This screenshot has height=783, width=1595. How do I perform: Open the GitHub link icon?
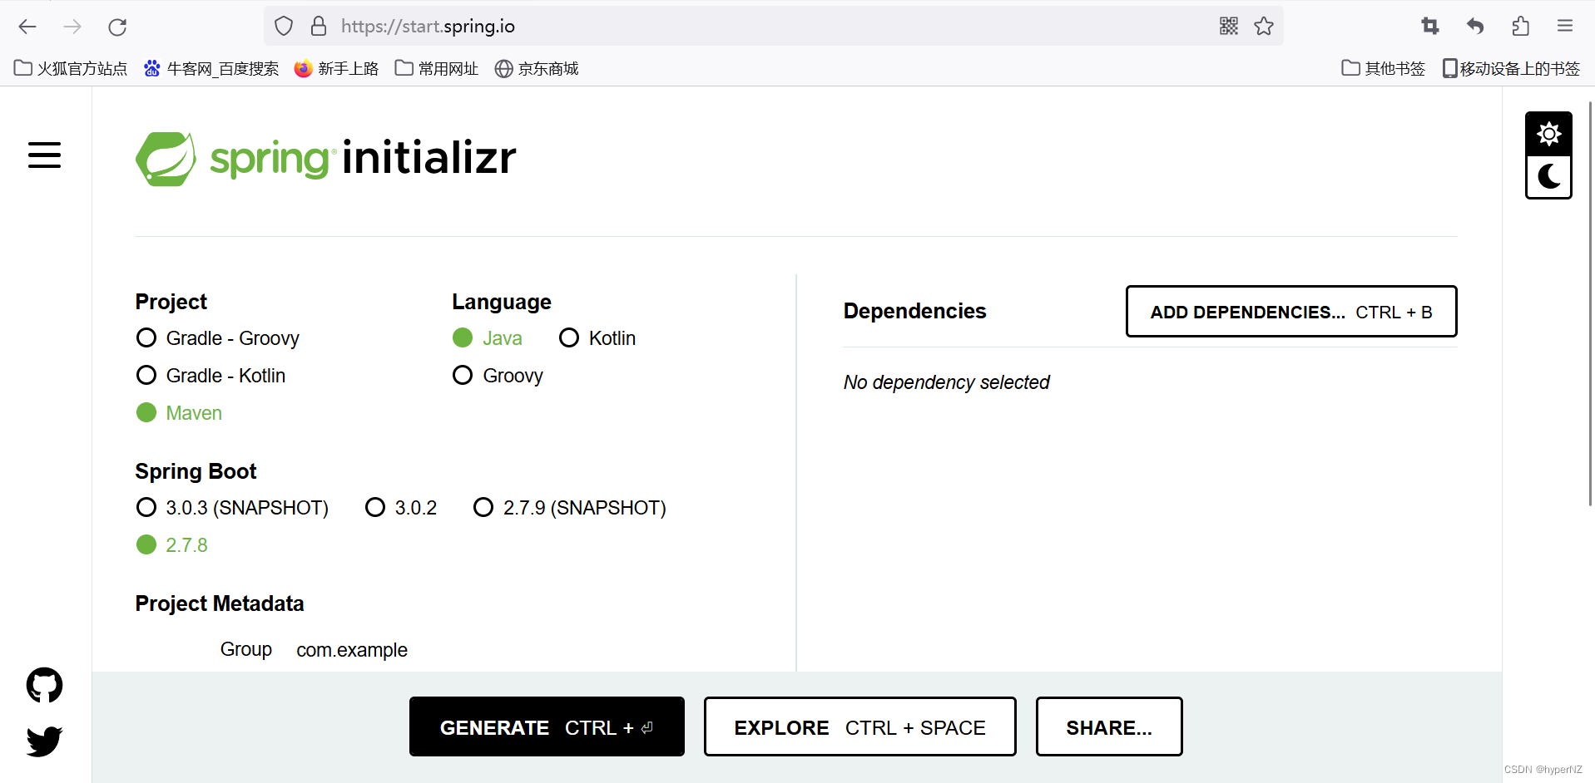[44, 685]
